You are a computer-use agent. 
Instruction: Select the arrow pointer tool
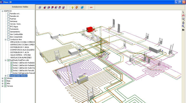(183, 12)
